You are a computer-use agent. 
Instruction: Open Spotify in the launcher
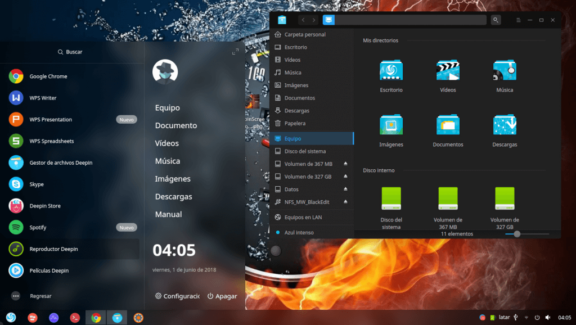pyautogui.click(x=38, y=228)
